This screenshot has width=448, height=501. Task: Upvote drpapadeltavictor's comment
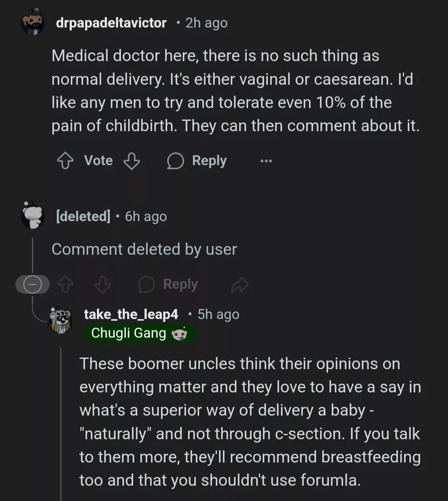click(x=65, y=161)
